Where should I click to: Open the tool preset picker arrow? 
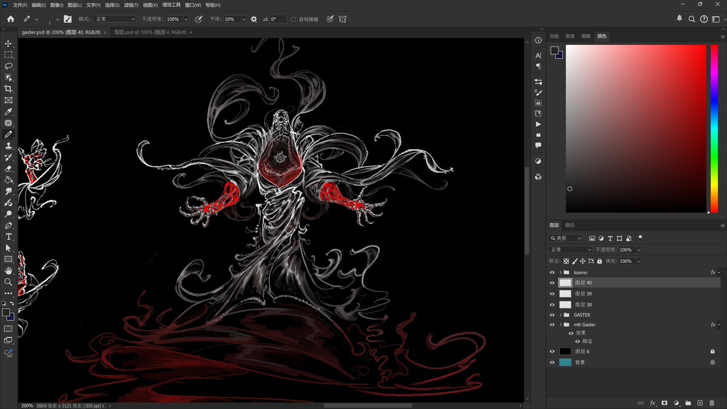[x=36, y=19]
